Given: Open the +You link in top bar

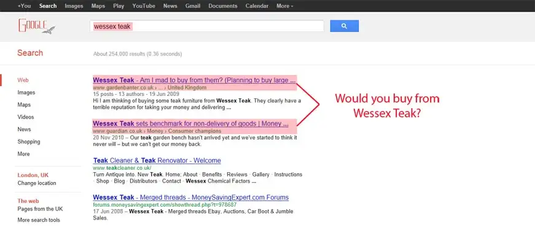Looking at the screenshot, I should 24,6.
